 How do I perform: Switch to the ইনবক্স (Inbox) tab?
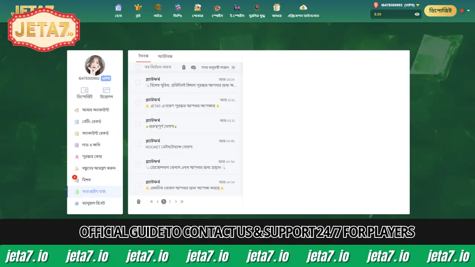[x=143, y=56]
